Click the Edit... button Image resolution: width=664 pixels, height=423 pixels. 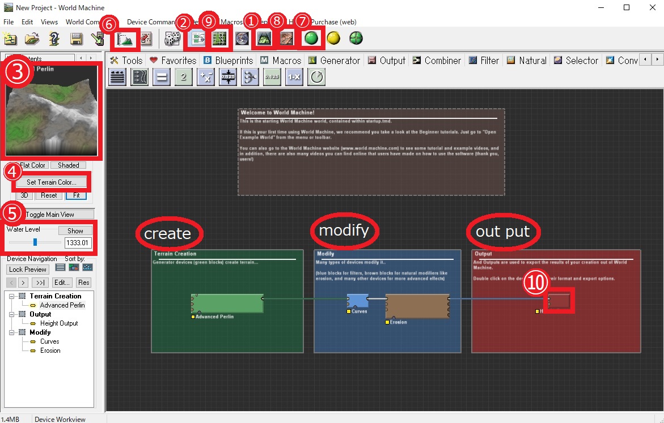pos(62,283)
